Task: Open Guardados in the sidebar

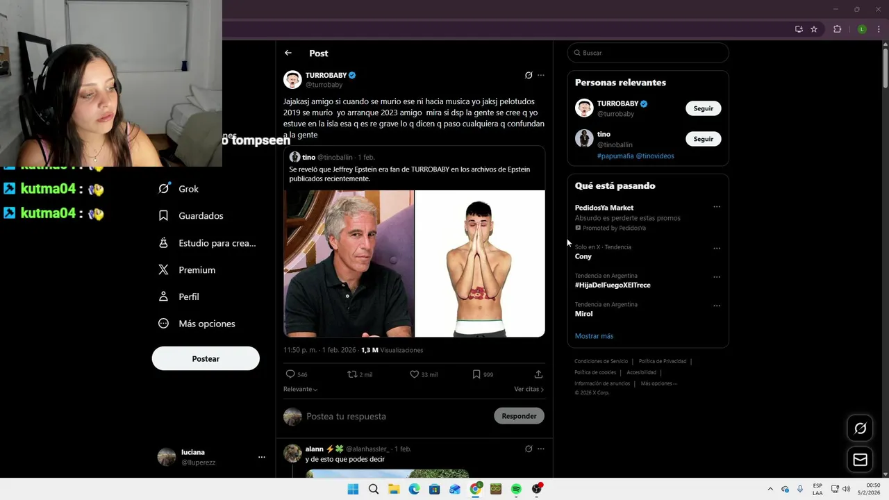Action: click(x=191, y=216)
